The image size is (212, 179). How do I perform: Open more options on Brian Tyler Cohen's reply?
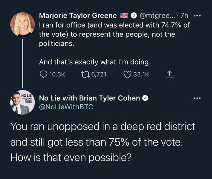click(197, 98)
